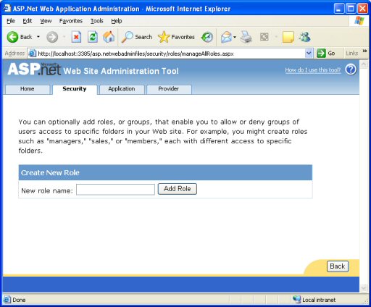Click the green Back arrow toolbar icon

coord(12,37)
